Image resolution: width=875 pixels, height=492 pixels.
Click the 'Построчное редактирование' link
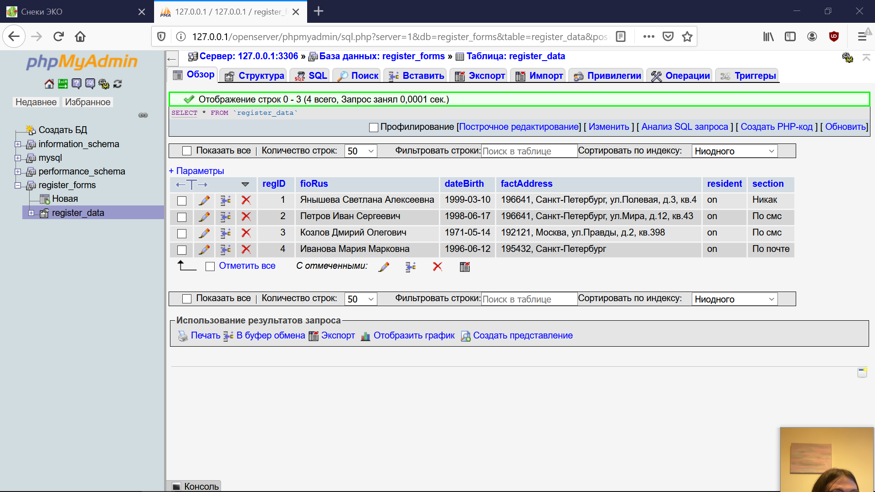tap(519, 127)
